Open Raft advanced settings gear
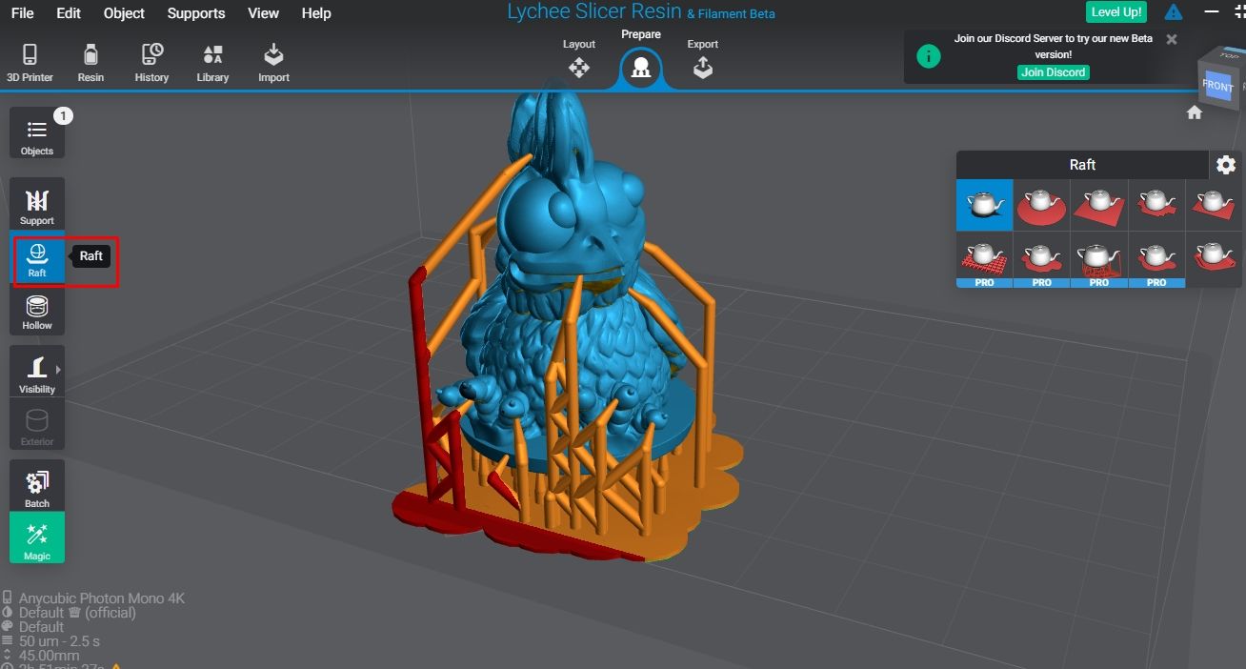1246x669 pixels. click(1226, 164)
